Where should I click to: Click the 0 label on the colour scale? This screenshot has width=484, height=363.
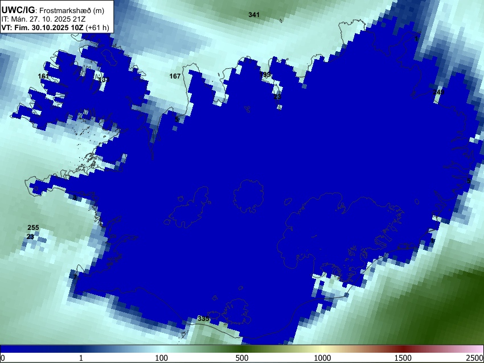click(3, 358)
